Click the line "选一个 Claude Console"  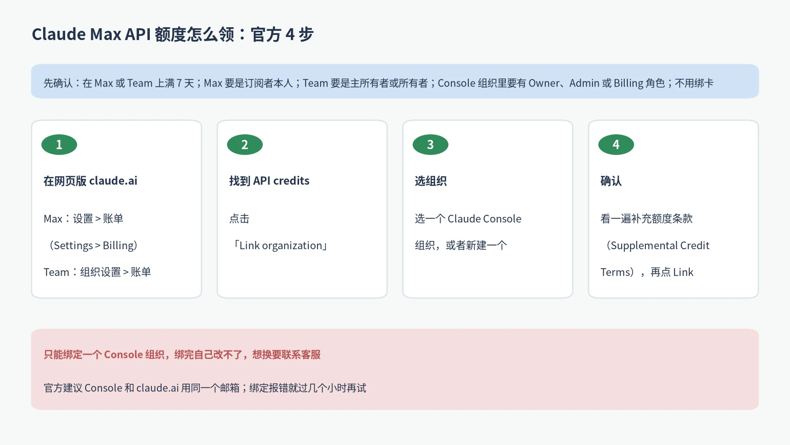point(468,219)
